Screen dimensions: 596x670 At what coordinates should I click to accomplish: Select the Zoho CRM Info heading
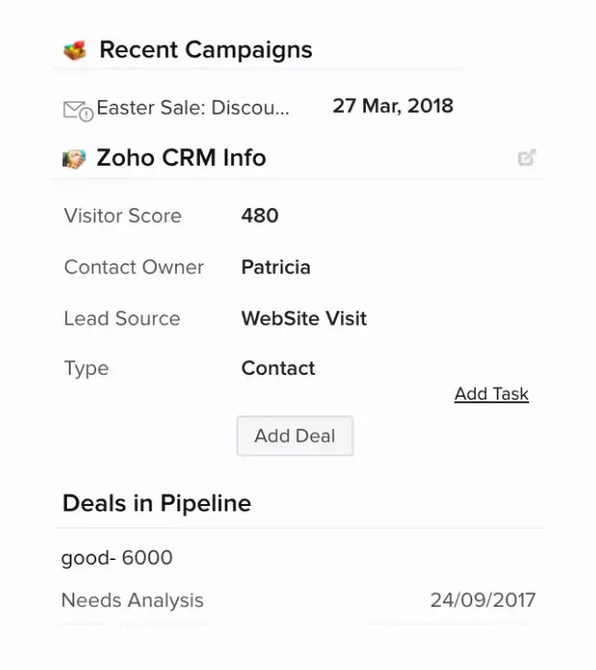182,159
